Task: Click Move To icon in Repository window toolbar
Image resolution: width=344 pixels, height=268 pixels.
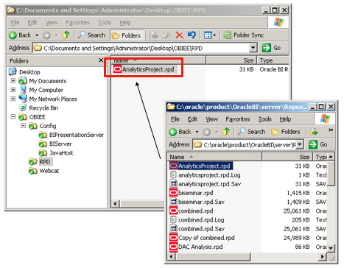Action: [314, 132]
